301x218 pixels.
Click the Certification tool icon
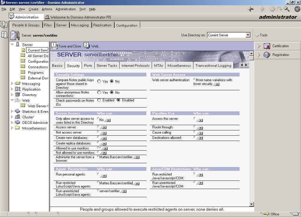click(x=267, y=46)
